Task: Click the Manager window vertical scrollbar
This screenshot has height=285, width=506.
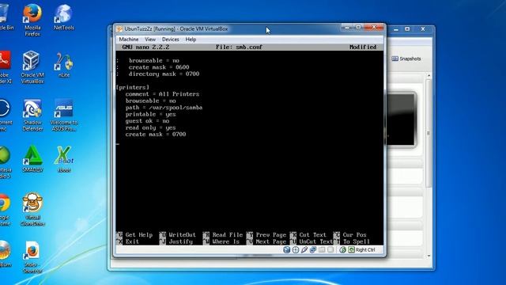Action: click(x=429, y=133)
